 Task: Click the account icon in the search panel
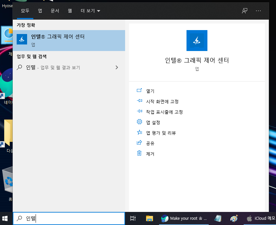tap(244, 11)
